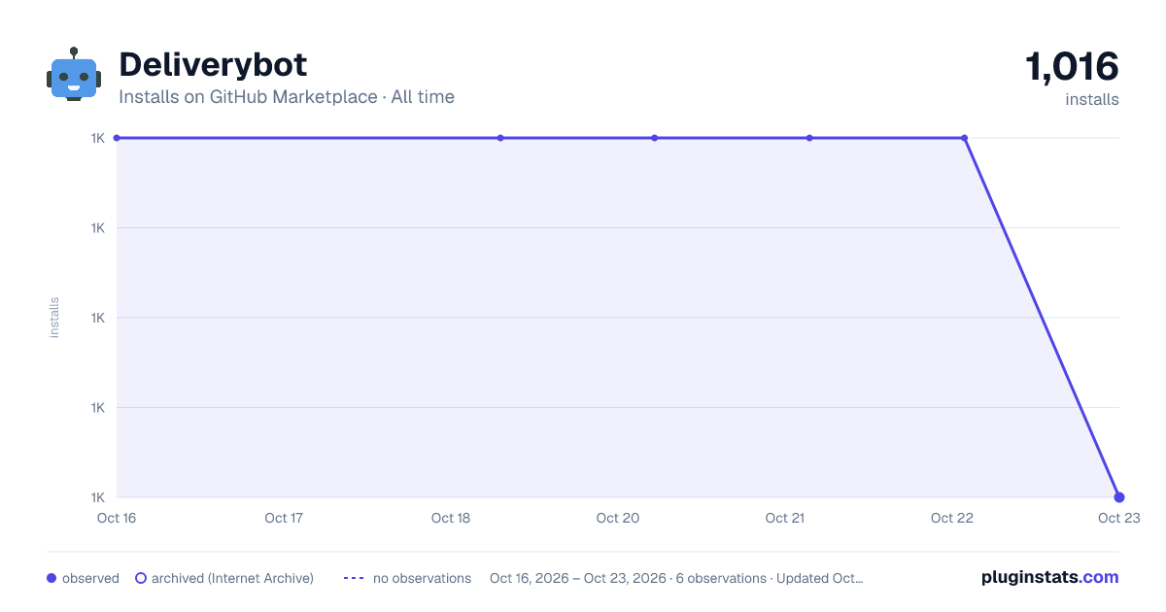Open the pluginstats.com link
This screenshot has height=612, width=1166.
(x=1050, y=577)
